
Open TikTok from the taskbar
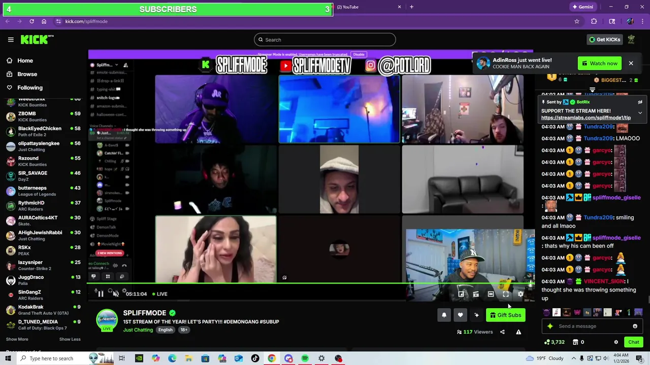click(x=255, y=358)
